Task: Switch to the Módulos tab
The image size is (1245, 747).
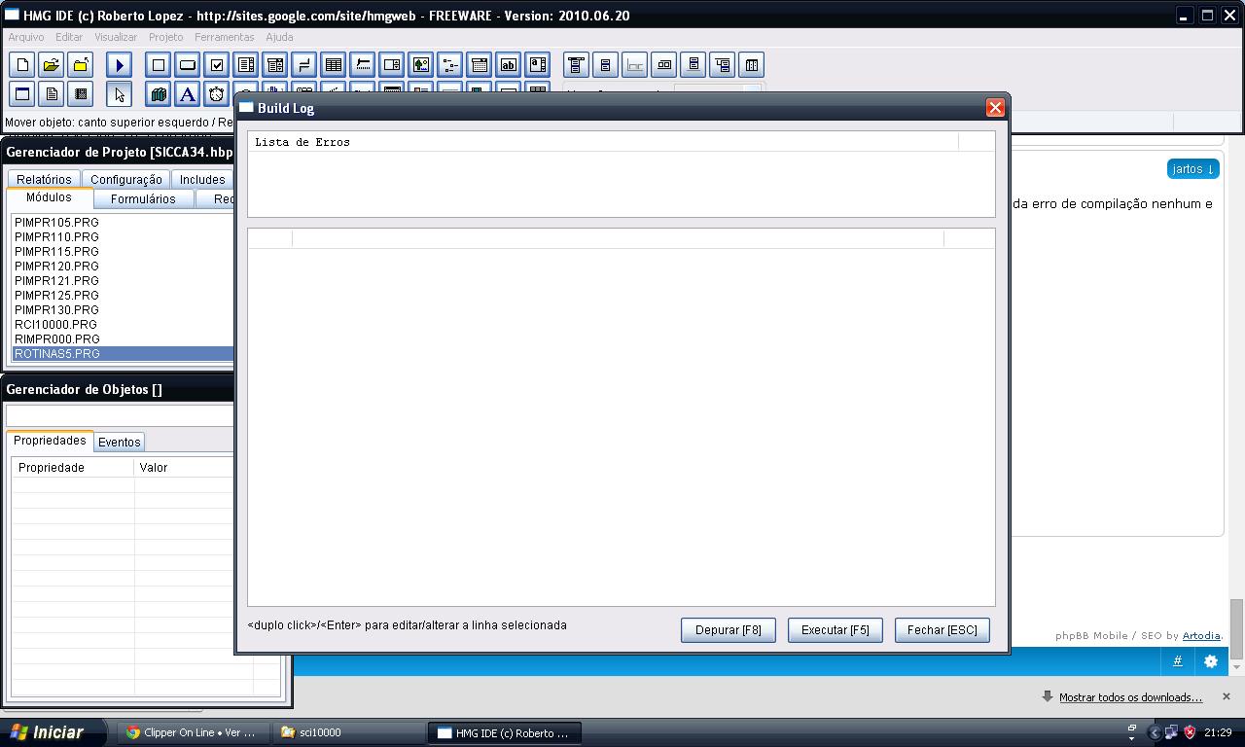Action: (x=49, y=197)
